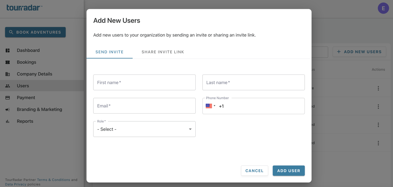
Task: Click the TourRadar logo
Action: coord(24,8)
